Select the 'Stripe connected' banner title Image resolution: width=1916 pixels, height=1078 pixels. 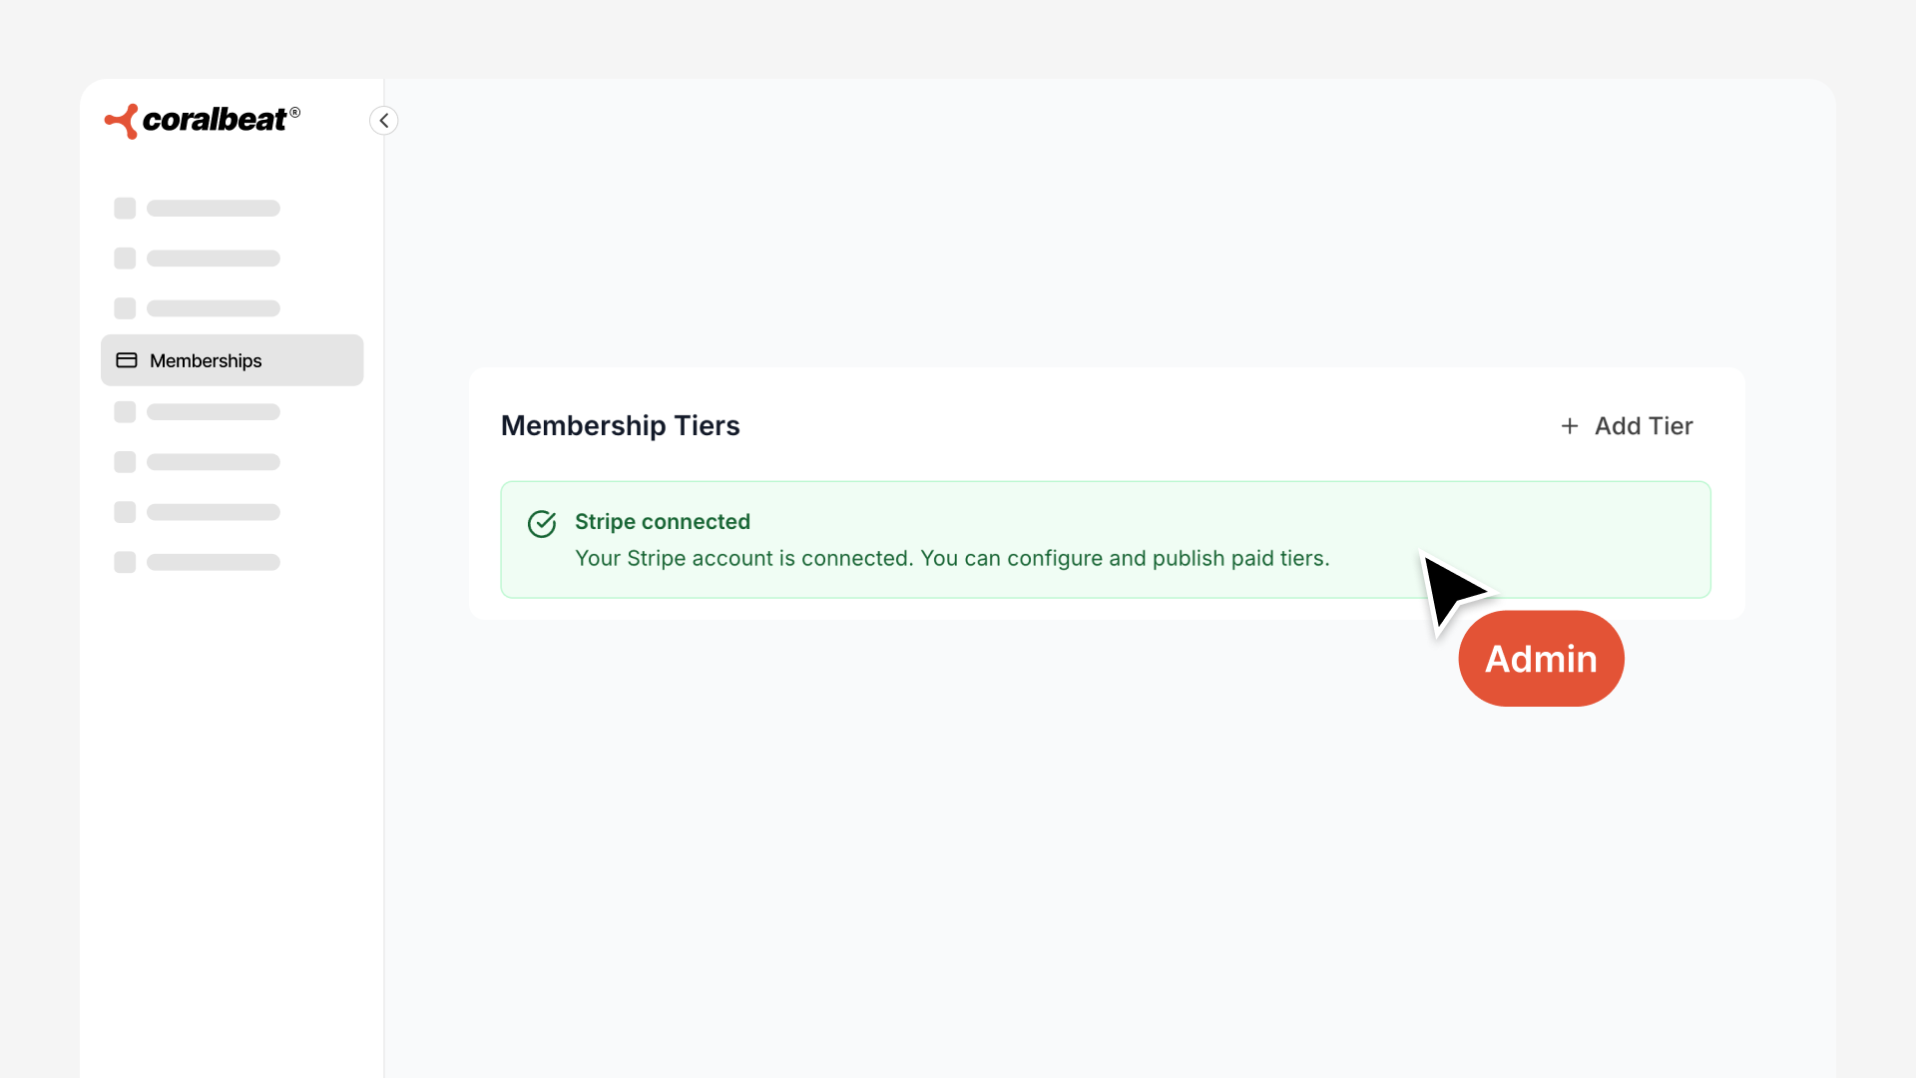(x=663, y=522)
